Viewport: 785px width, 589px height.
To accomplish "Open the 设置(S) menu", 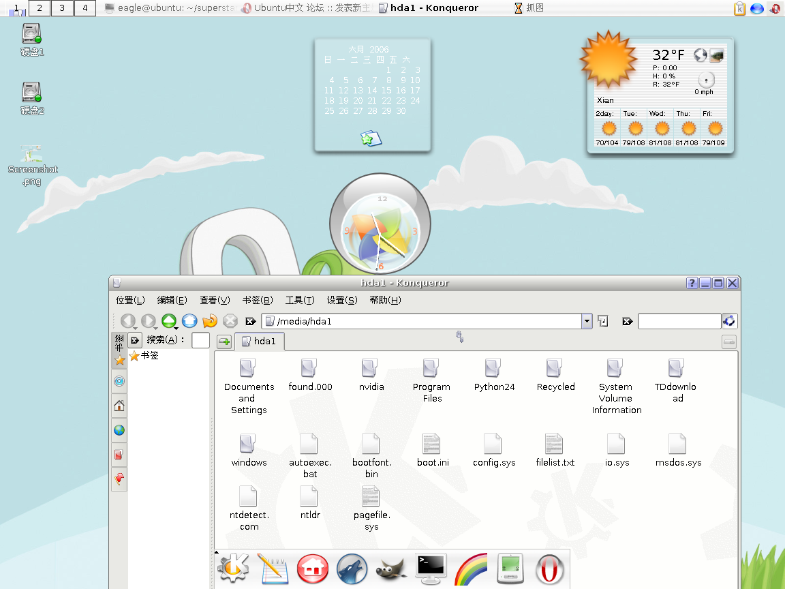I will tap(342, 300).
